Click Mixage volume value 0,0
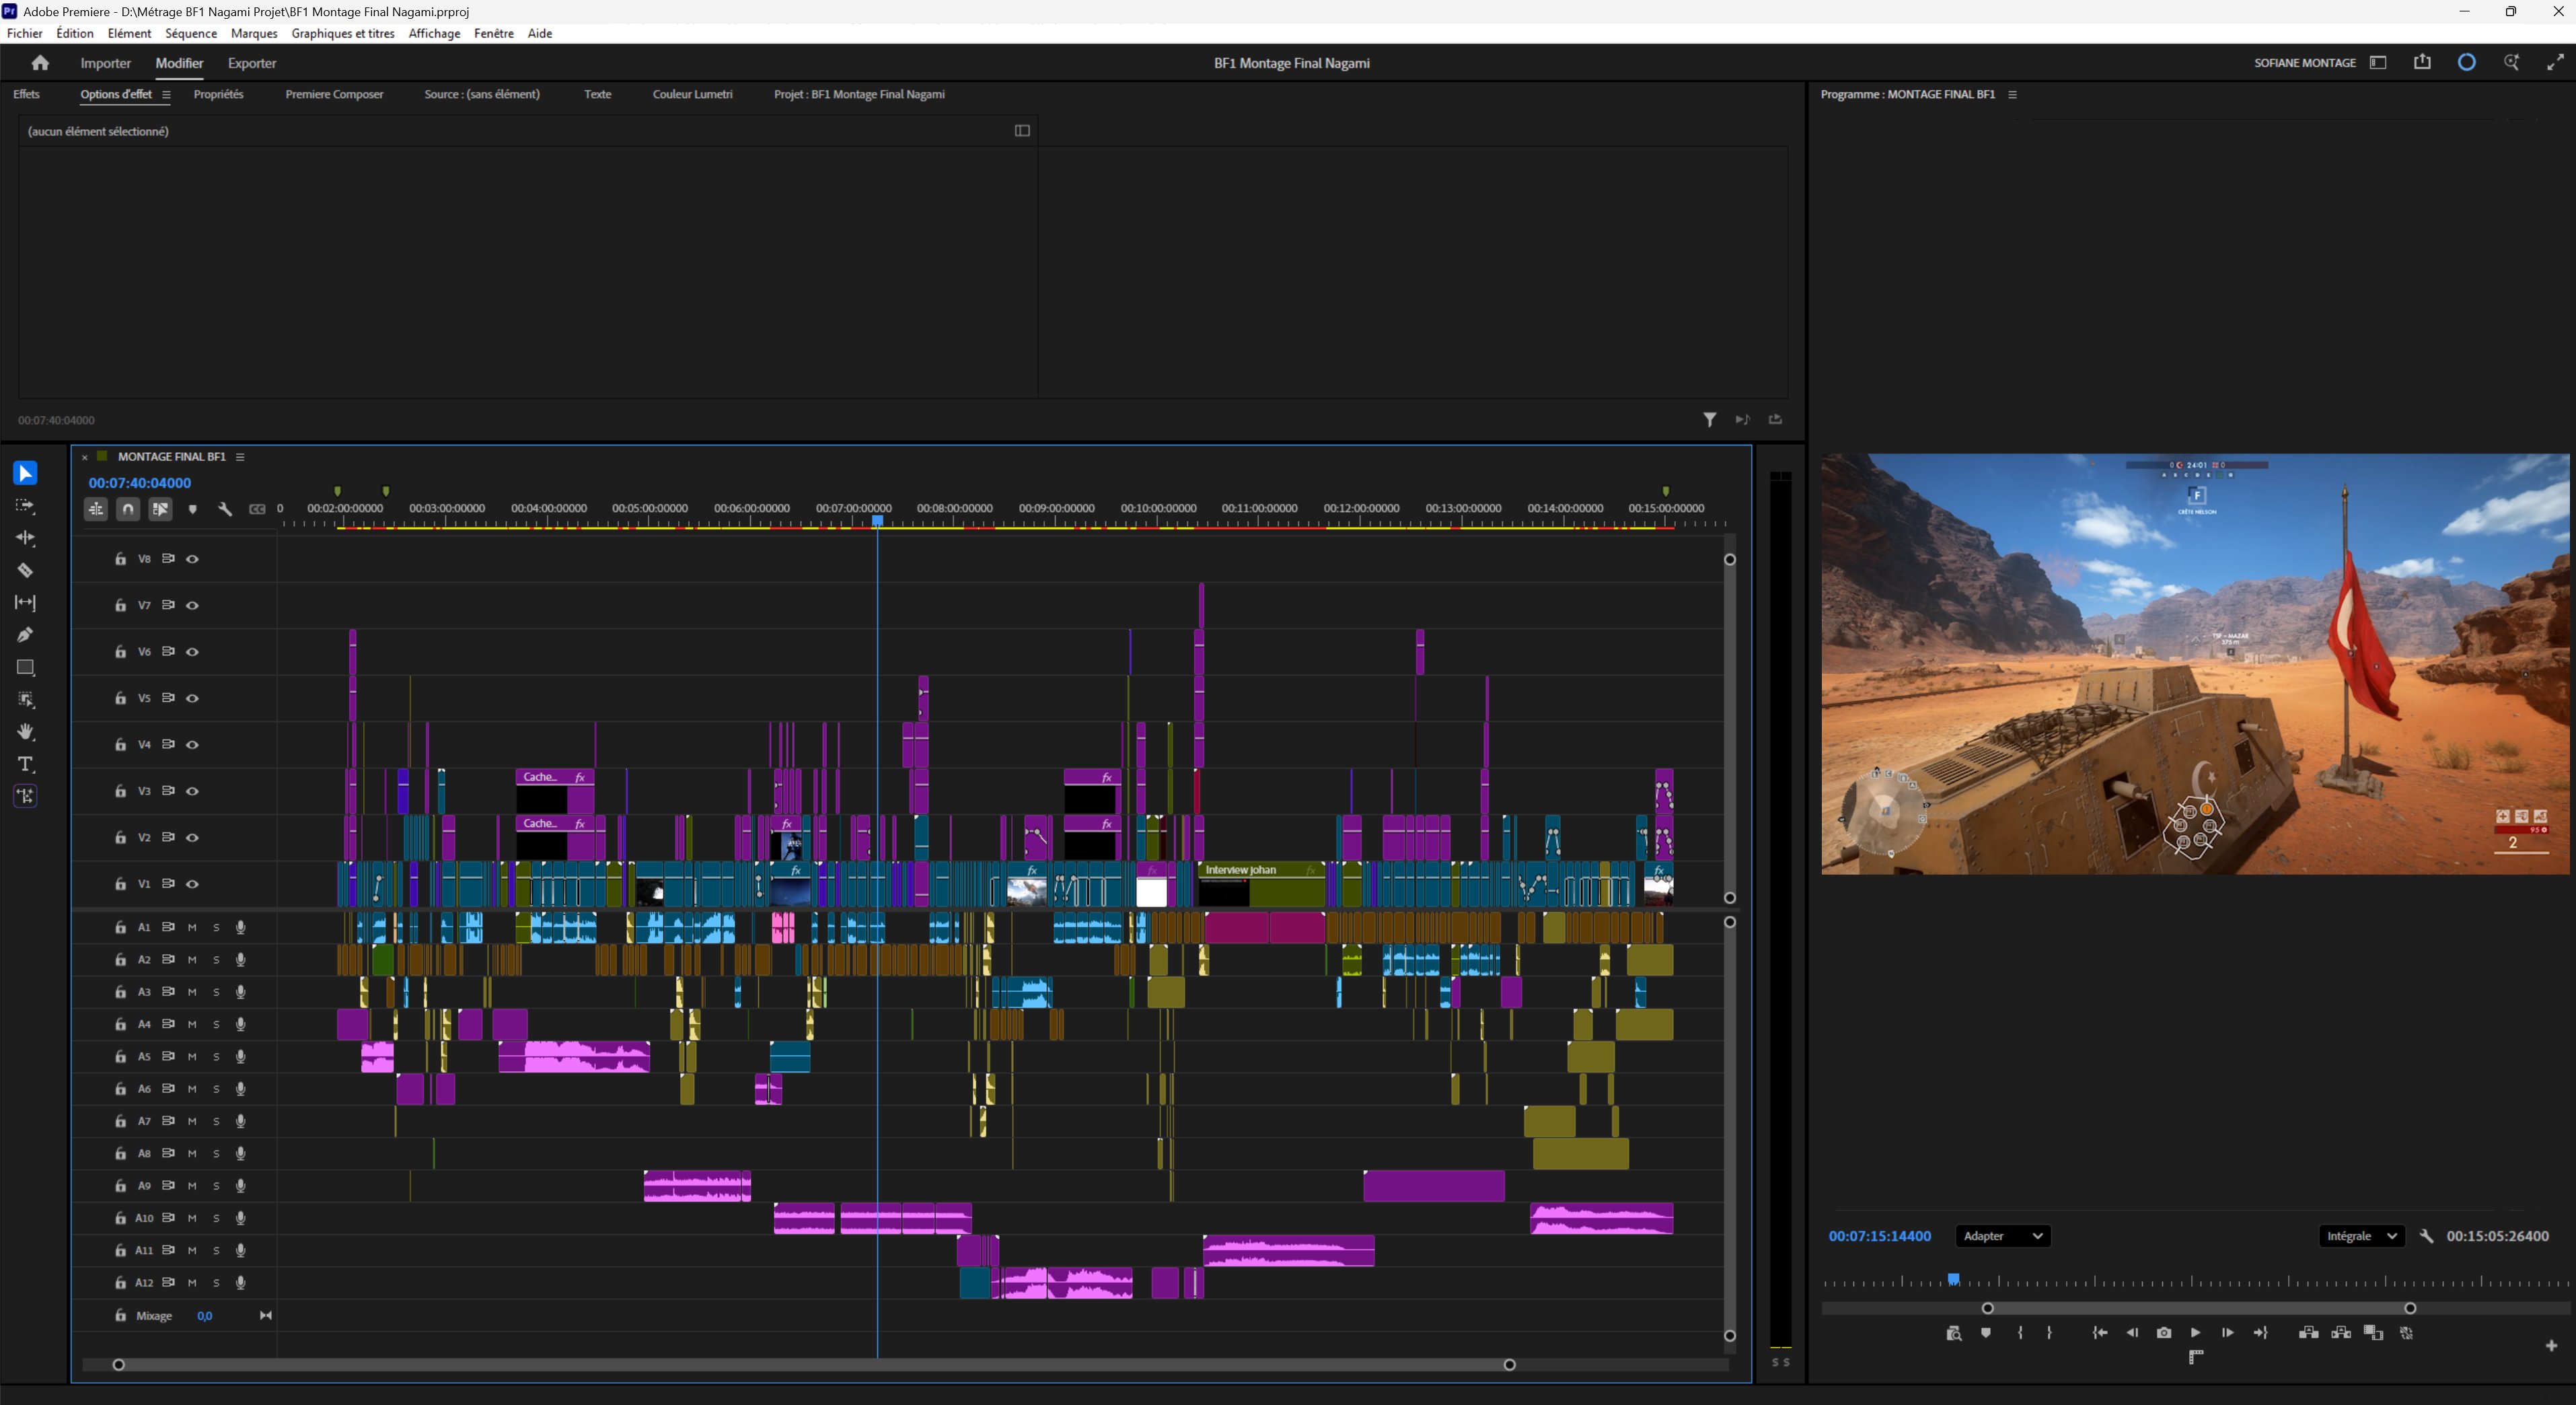The width and height of the screenshot is (2576, 1405). 204,1316
